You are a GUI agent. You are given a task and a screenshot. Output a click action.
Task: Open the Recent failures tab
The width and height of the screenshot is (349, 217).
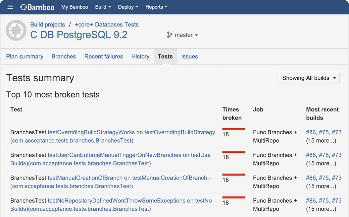(x=103, y=56)
